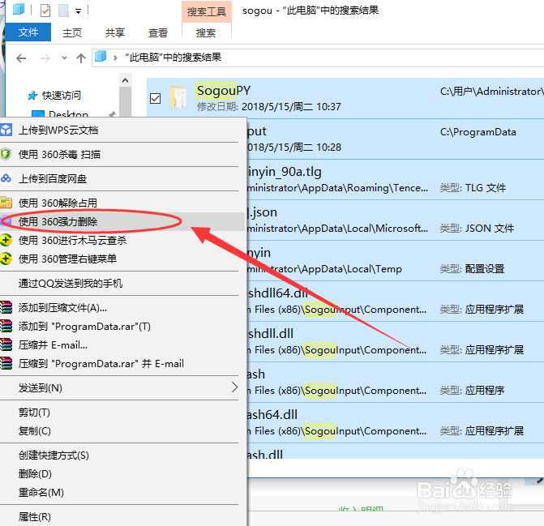The width and height of the screenshot is (544, 526).
Task: Click the 360 antivirus shield icon
Action: 6,154
